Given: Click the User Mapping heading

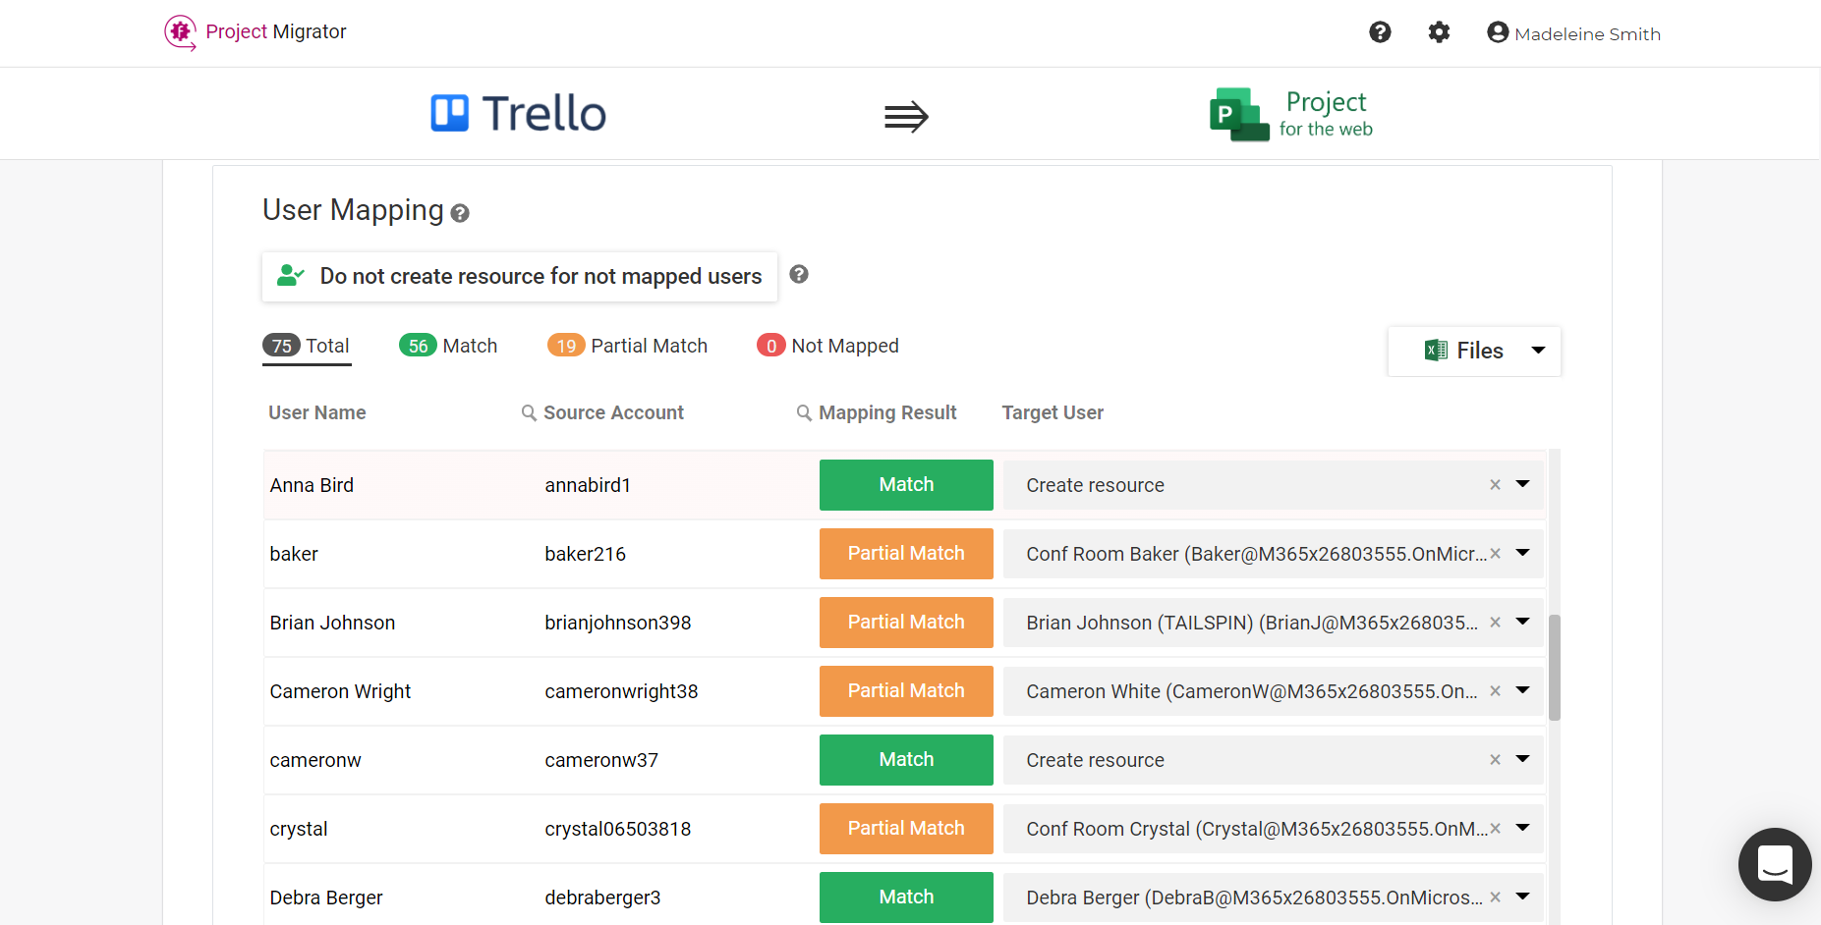Looking at the screenshot, I should pos(353,210).
